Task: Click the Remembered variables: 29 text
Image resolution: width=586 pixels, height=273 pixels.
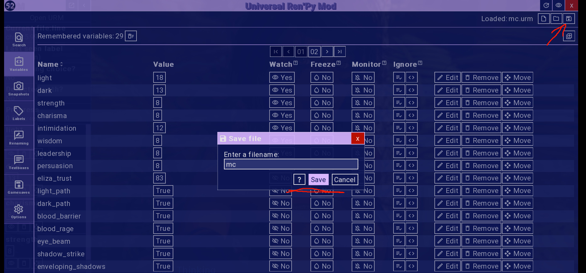Action: point(80,36)
